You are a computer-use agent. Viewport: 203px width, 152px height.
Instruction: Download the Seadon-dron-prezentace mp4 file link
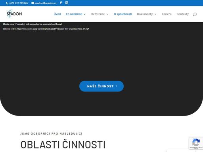(x=53, y=29)
